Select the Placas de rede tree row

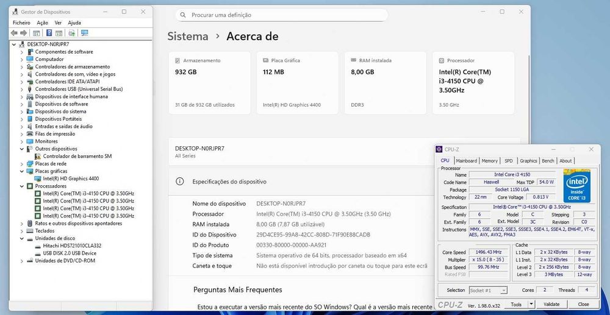[51, 163]
